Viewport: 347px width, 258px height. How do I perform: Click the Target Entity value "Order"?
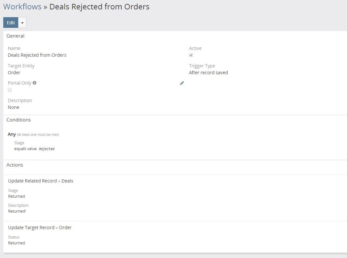pos(14,73)
